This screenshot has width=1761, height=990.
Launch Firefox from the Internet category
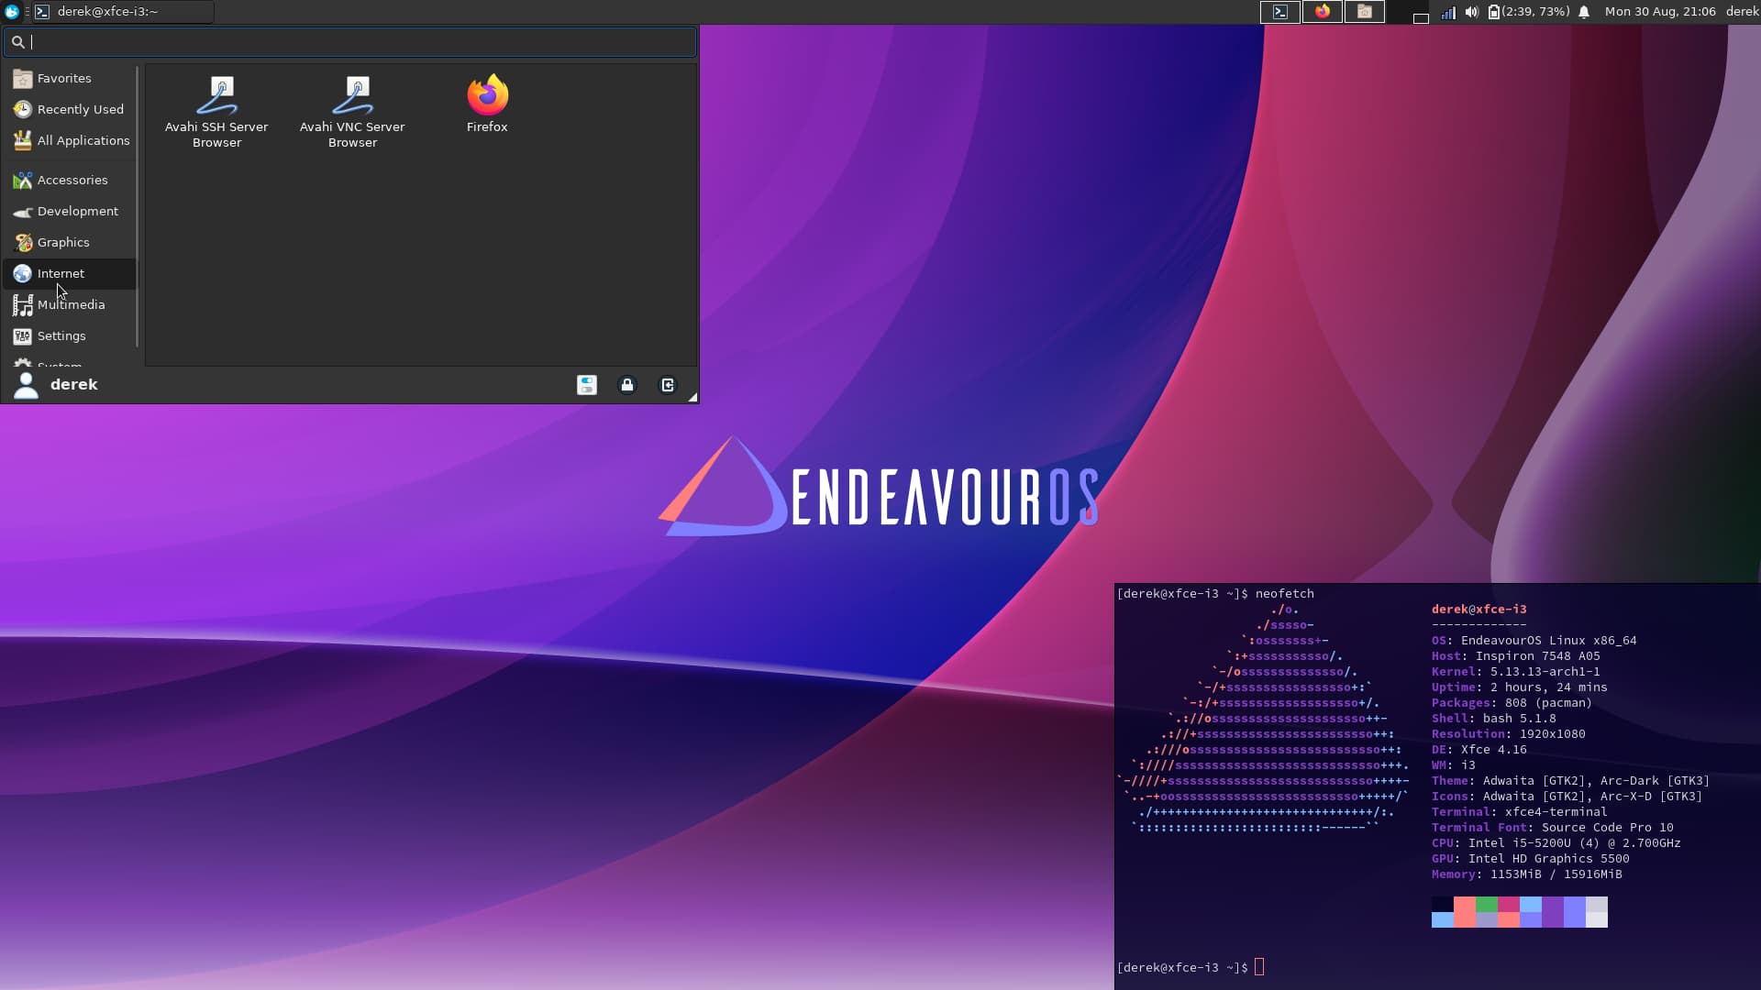[487, 104]
